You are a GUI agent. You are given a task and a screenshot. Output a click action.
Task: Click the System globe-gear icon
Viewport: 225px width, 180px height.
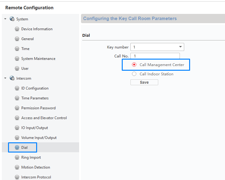(12, 19)
